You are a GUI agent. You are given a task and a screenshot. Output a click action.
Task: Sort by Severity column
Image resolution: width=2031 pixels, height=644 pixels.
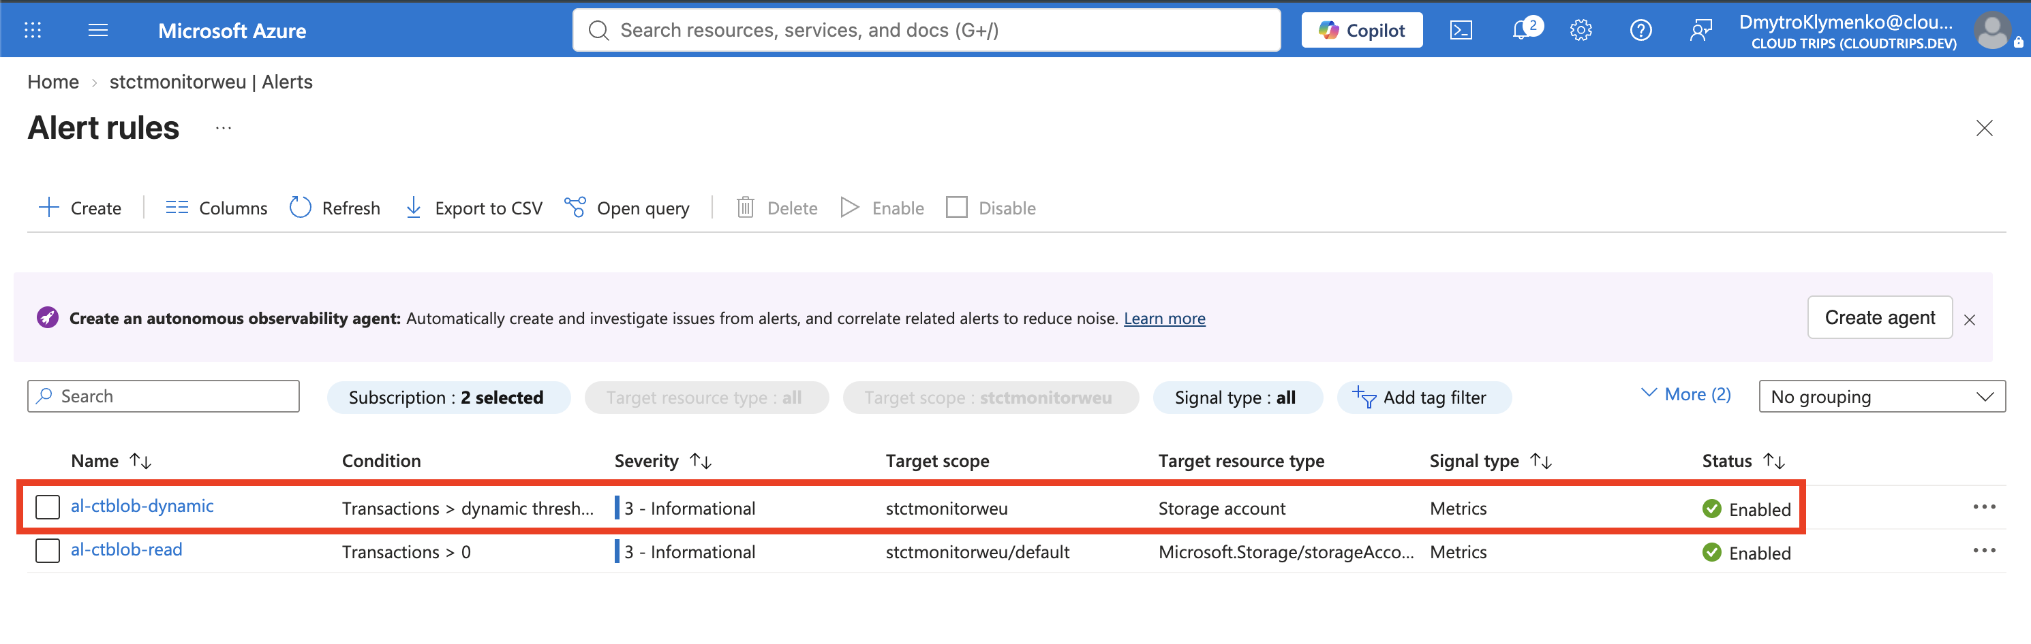click(663, 461)
